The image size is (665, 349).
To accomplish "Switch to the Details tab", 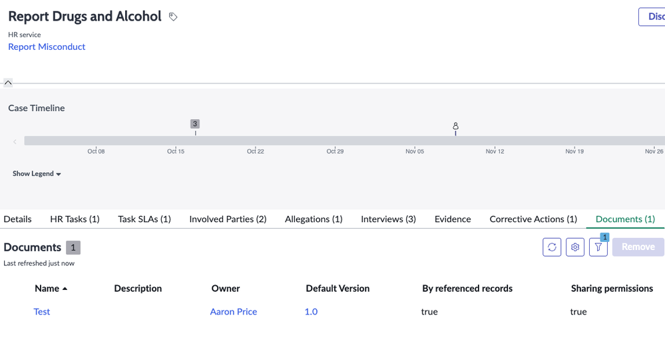I will (17, 219).
